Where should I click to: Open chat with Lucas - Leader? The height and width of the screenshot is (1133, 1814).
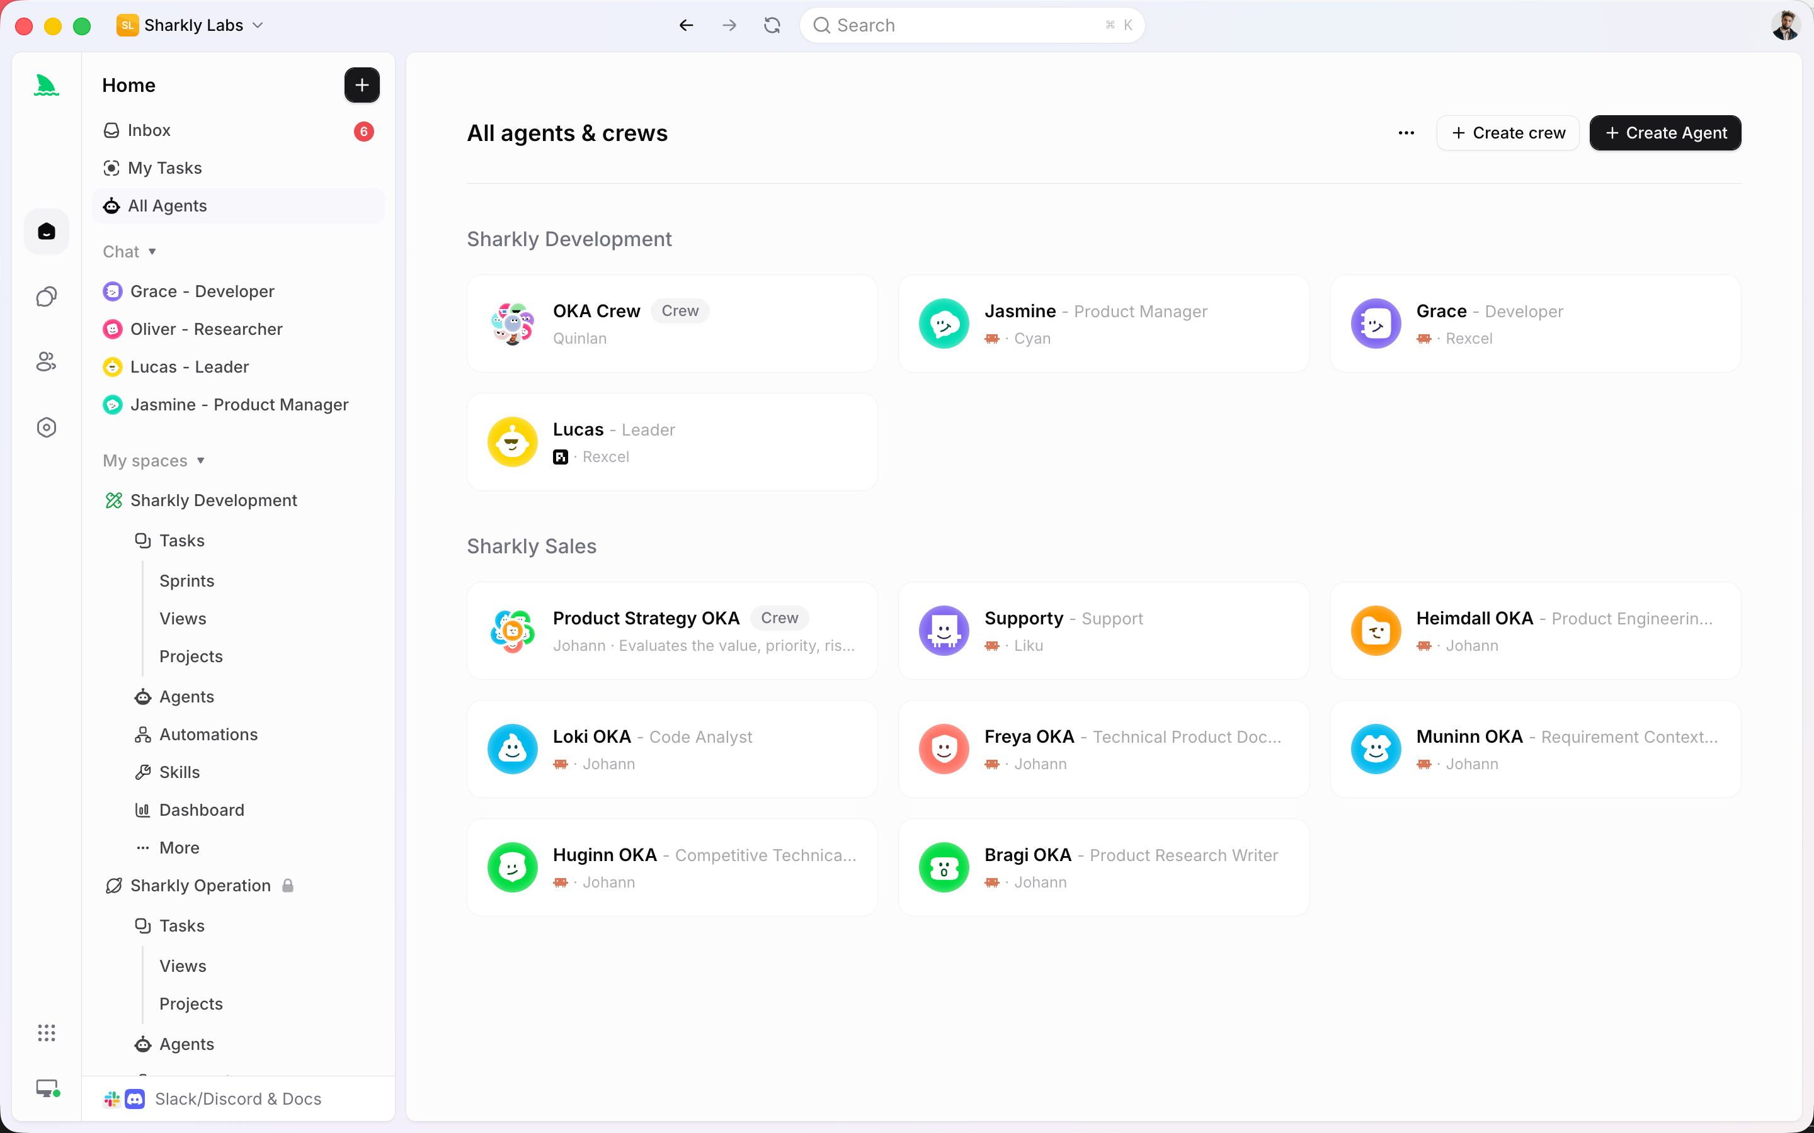176,367
